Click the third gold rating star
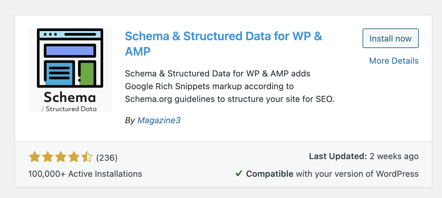This screenshot has height=198, width=442. (x=60, y=157)
